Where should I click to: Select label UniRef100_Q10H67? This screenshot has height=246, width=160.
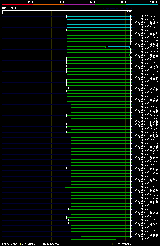[146, 140]
